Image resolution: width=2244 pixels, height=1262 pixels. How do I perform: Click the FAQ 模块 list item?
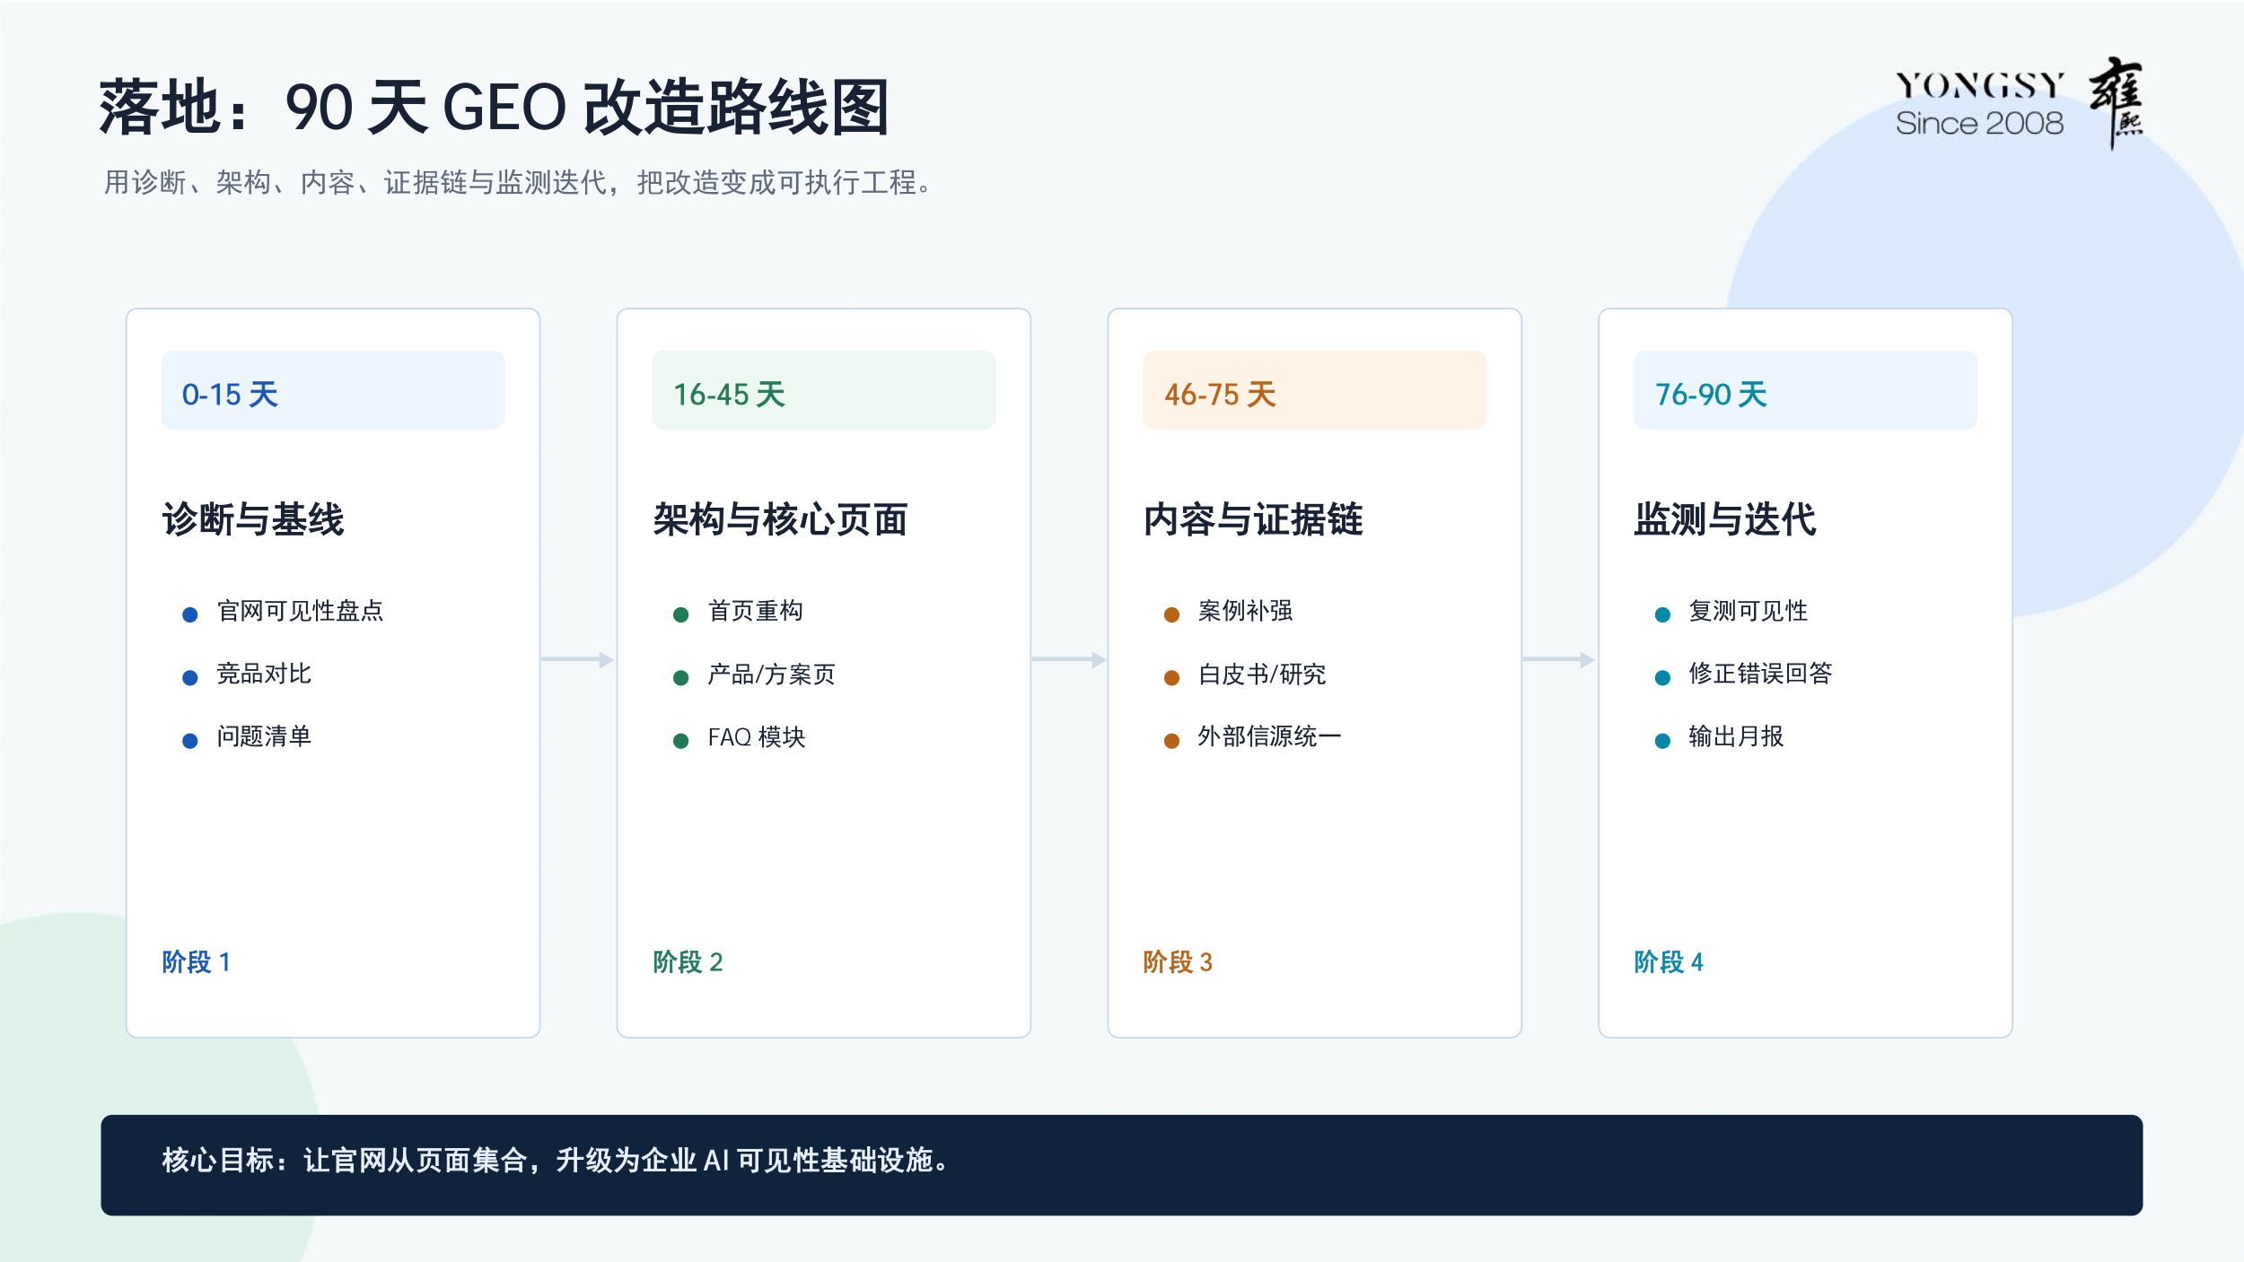point(757,736)
